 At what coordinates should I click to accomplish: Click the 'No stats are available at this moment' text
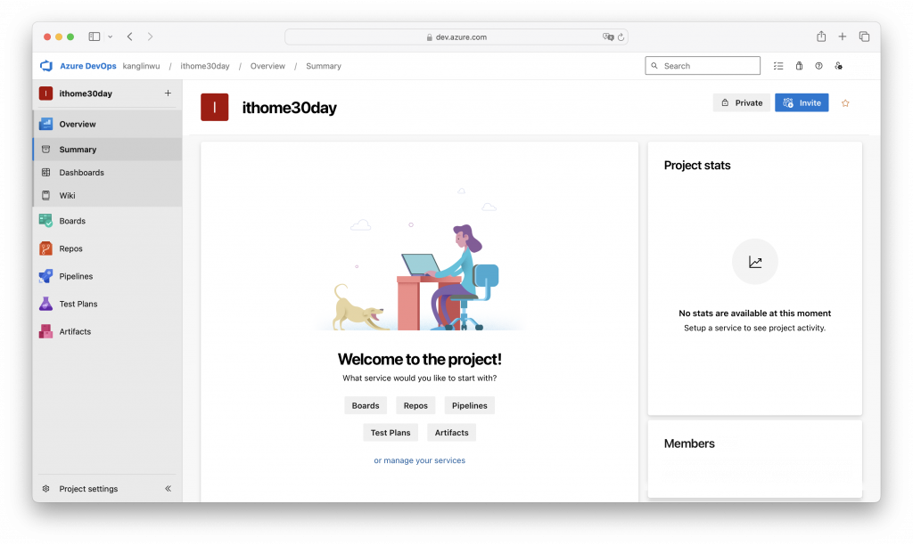tap(754, 313)
